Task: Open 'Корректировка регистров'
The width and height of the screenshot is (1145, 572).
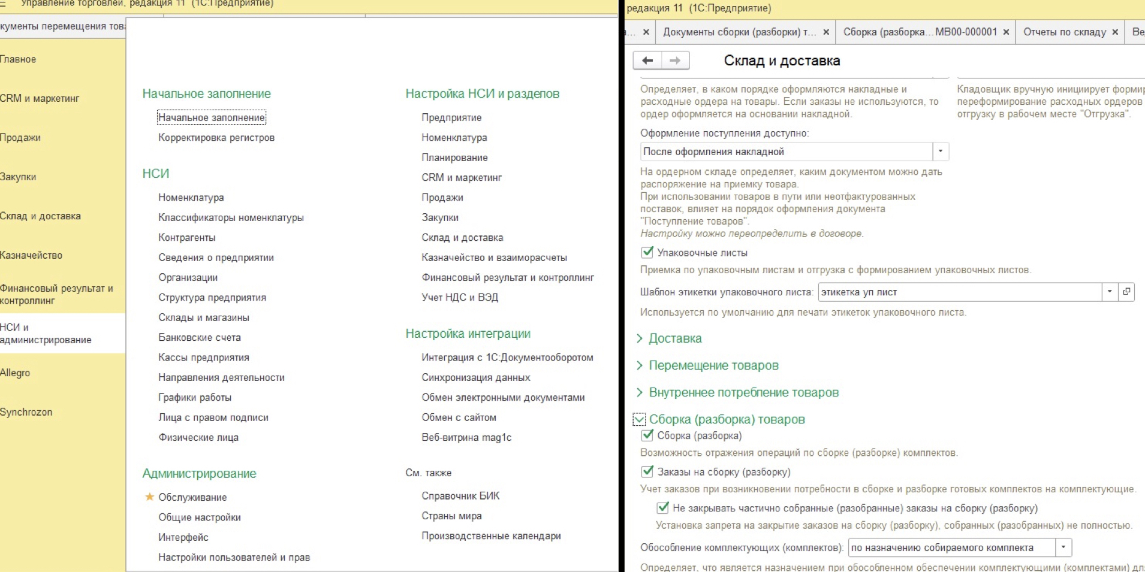Action: point(216,137)
